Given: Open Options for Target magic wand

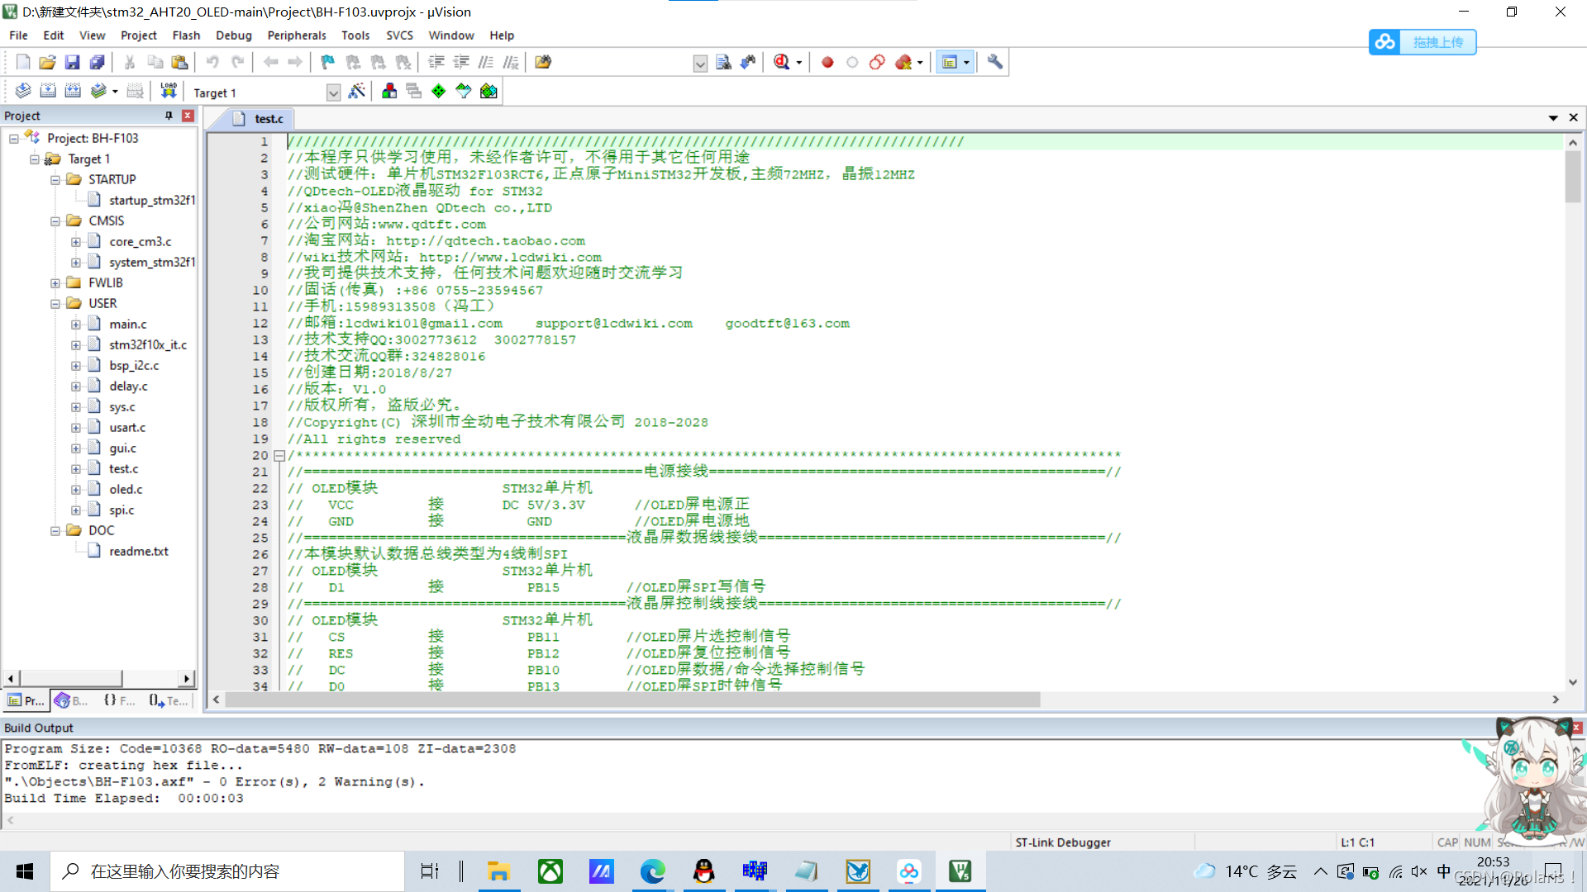Looking at the screenshot, I should (x=357, y=91).
